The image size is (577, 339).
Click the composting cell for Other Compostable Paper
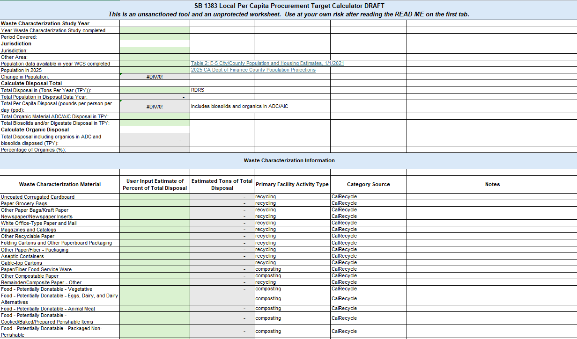pyautogui.click(x=292, y=276)
